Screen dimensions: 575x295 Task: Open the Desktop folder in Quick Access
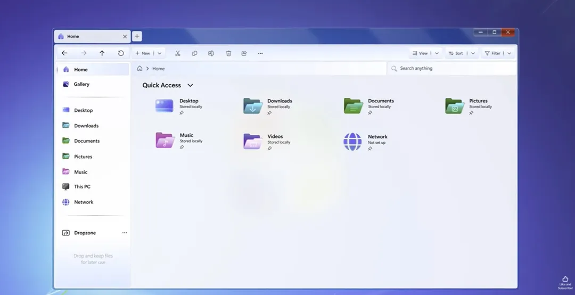(x=165, y=105)
